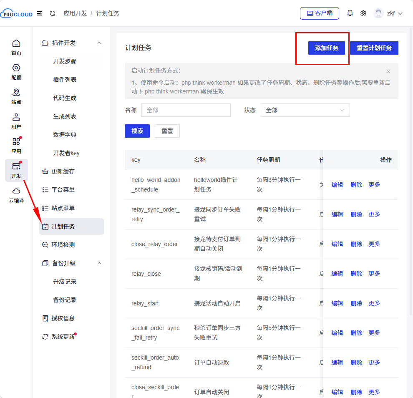
Task: Select 应用 apps icon in sidebar
Action: tap(16, 145)
